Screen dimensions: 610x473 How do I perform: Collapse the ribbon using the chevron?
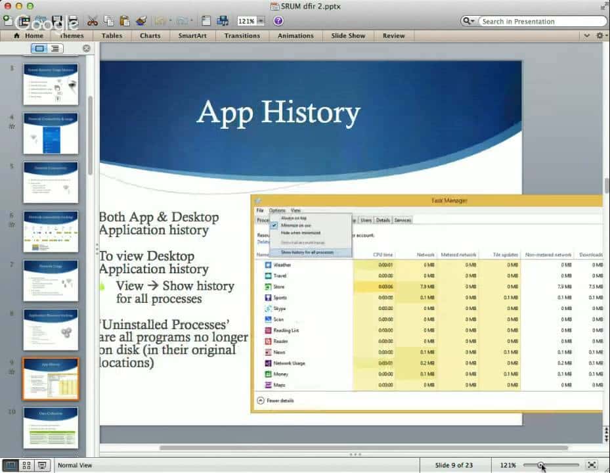pos(586,35)
